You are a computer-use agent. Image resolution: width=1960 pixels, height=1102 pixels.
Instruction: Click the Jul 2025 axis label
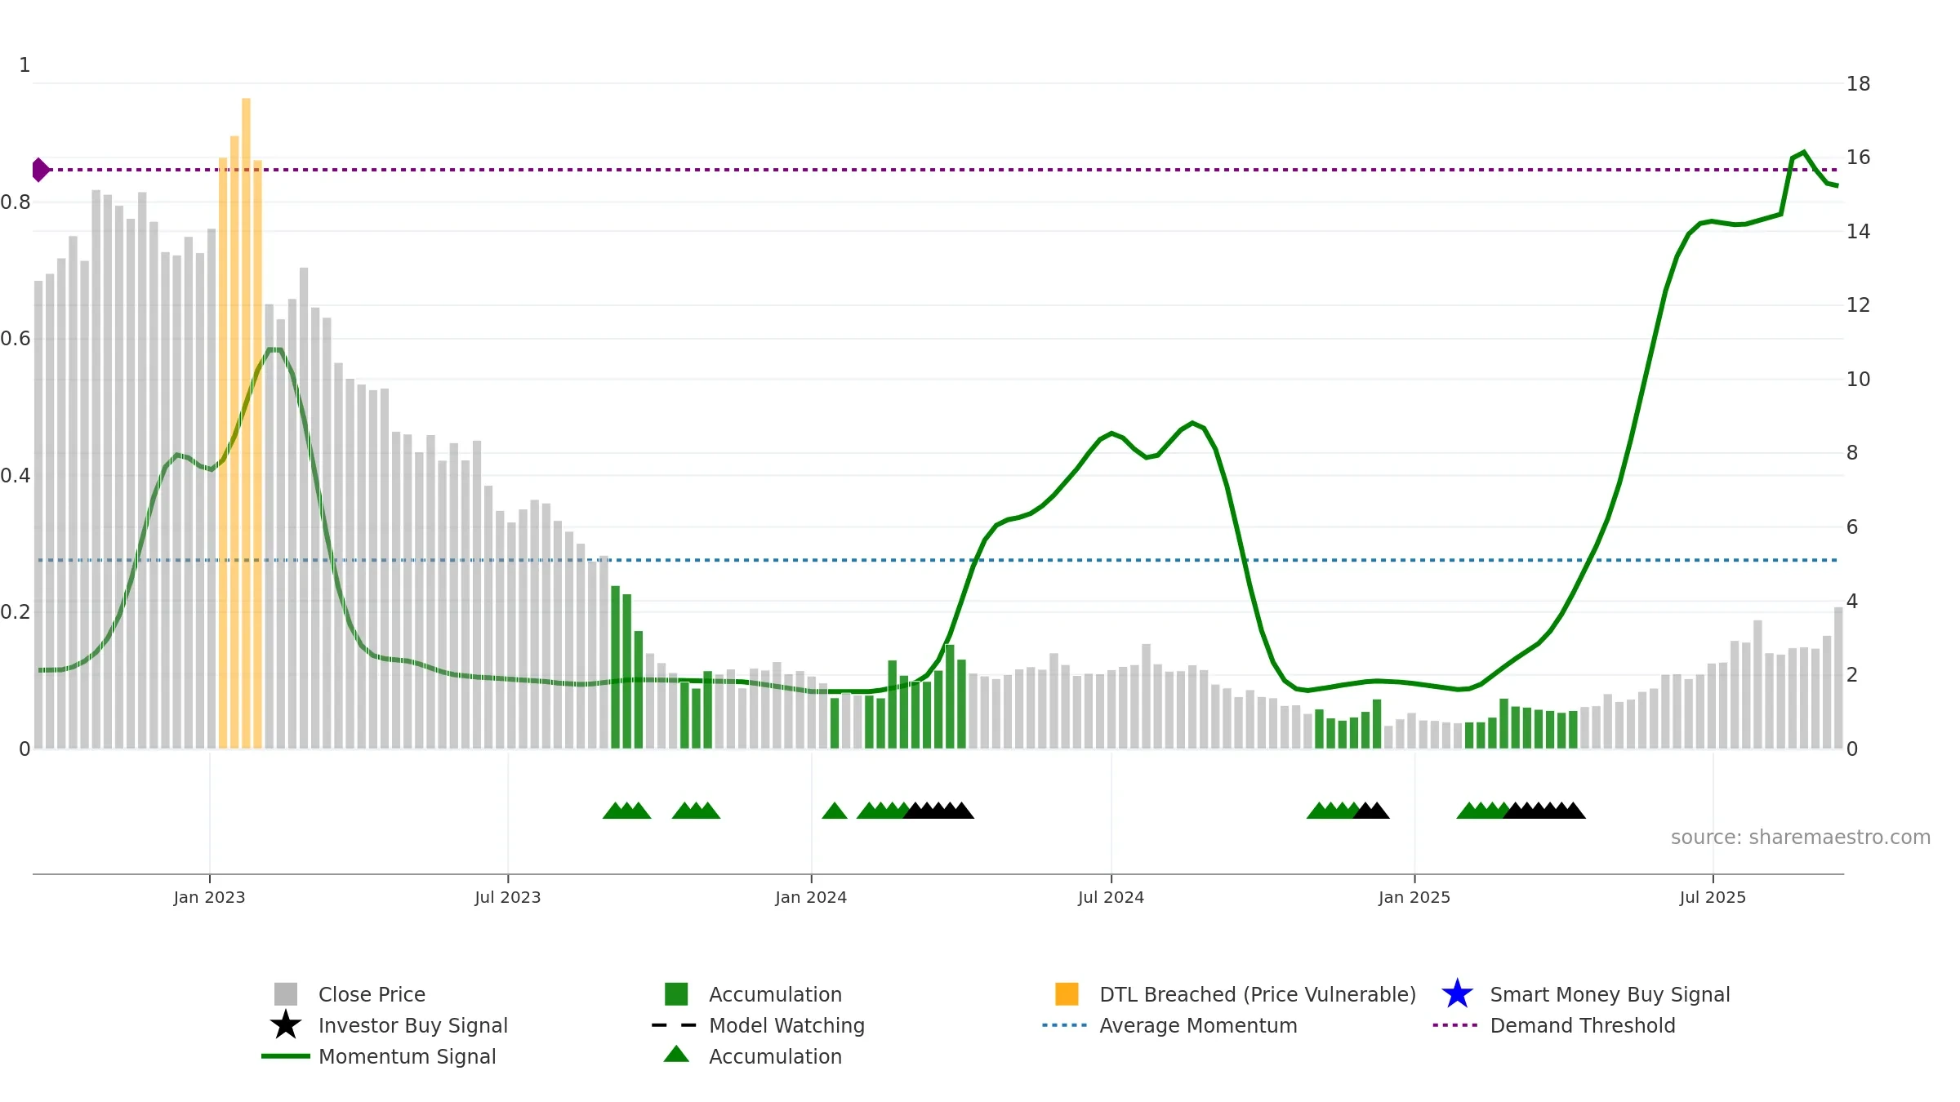coord(1713,897)
